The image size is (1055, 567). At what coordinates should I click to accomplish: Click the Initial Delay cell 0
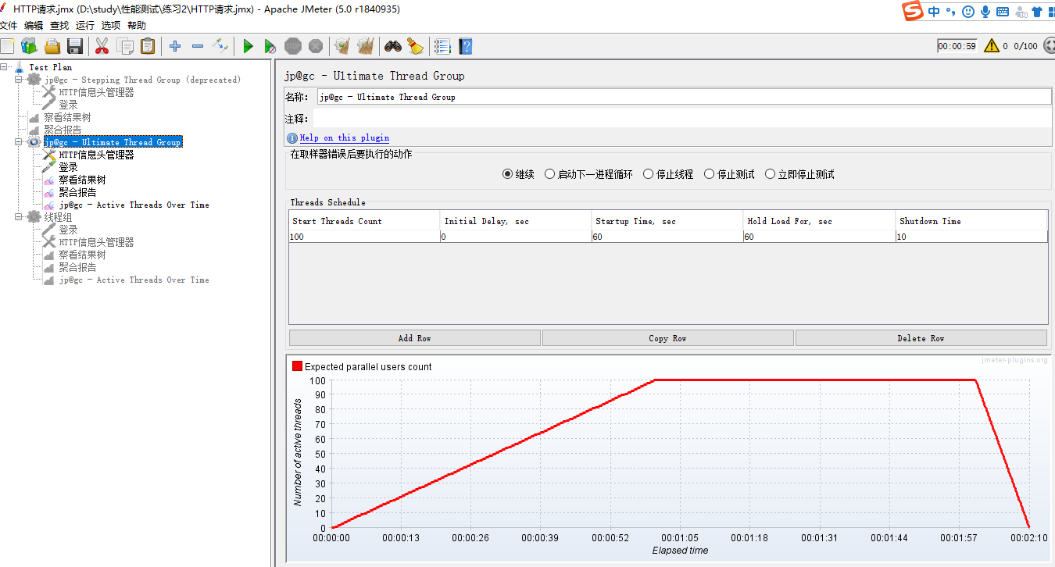[x=516, y=237]
